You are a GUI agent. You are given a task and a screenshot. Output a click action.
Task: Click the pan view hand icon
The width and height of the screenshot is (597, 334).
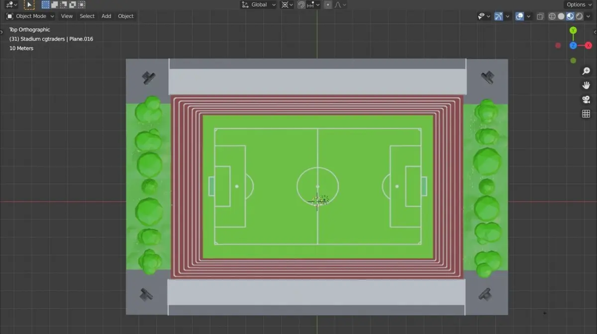point(586,85)
